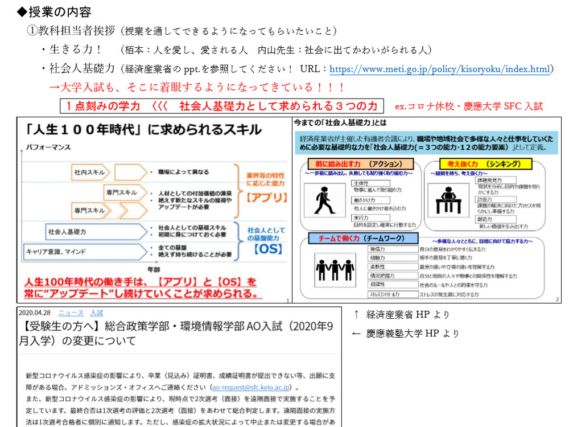Screen dimensions: 569x427
Task: Click the red boxed 1点刻みの学力 text
Action: (x=222, y=106)
